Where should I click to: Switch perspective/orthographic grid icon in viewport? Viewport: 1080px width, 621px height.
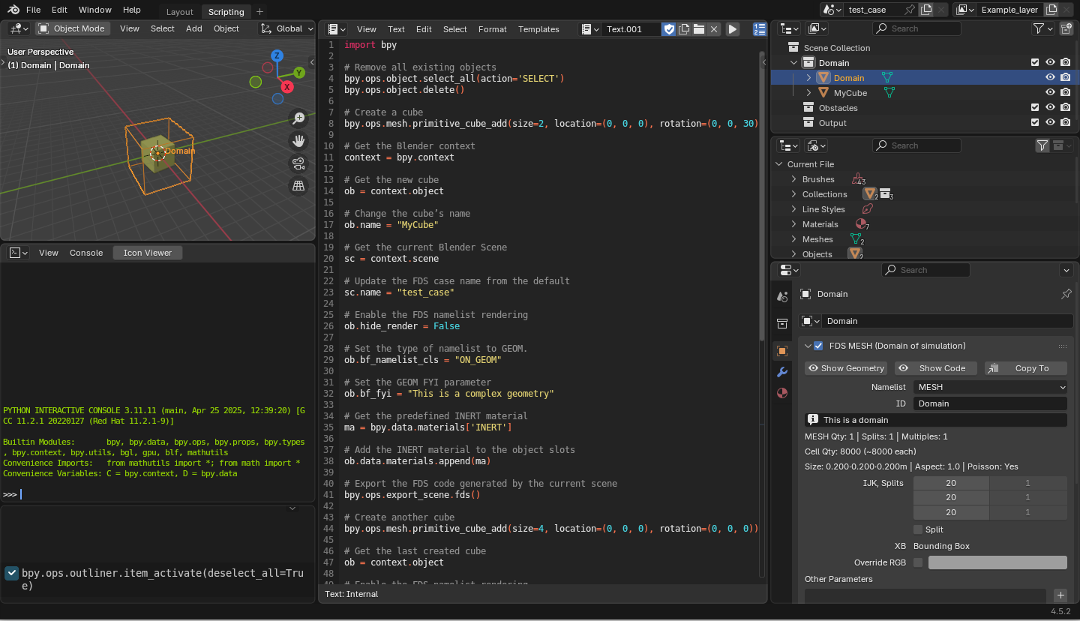[x=298, y=186]
